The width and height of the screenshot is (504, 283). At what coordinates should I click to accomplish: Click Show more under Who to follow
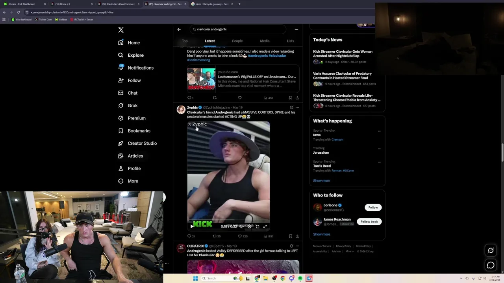[x=322, y=234]
